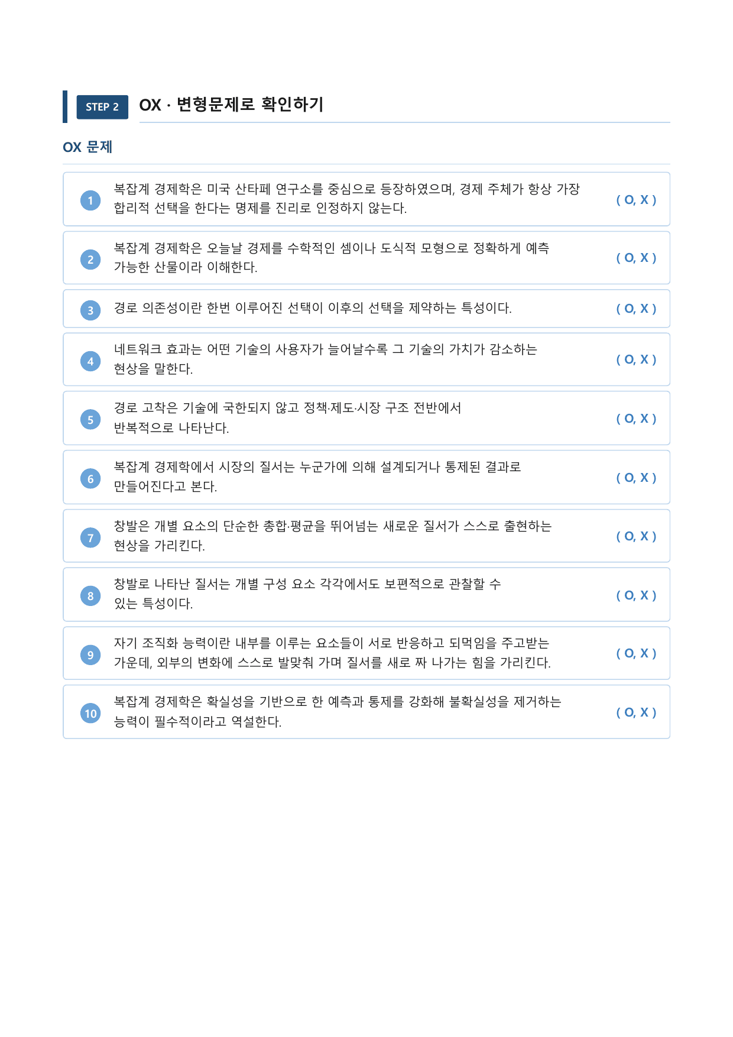
Task: Select the (O, X) answer for question 7
Action: click(x=636, y=536)
